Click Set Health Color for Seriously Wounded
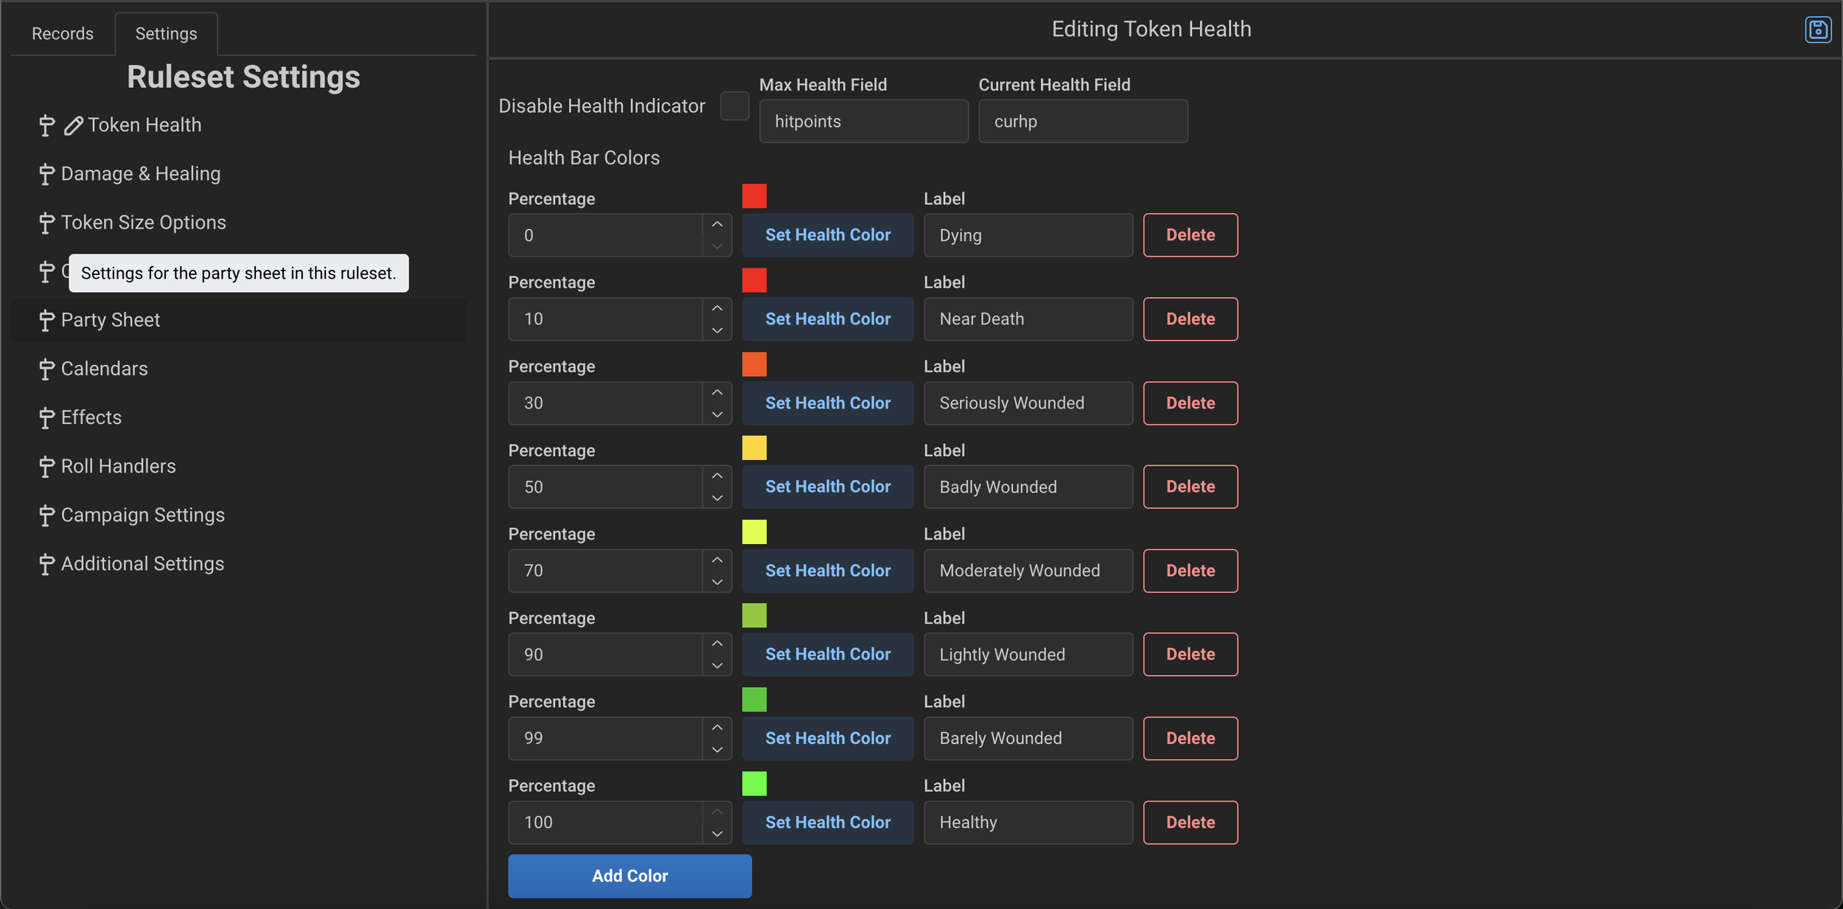Viewport: 1843px width, 909px height. [x=827, y=403]
